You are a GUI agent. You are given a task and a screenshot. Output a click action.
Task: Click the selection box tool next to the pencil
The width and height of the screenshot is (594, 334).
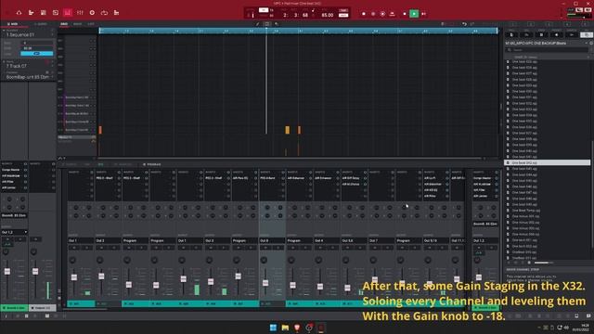click(267, 24)
